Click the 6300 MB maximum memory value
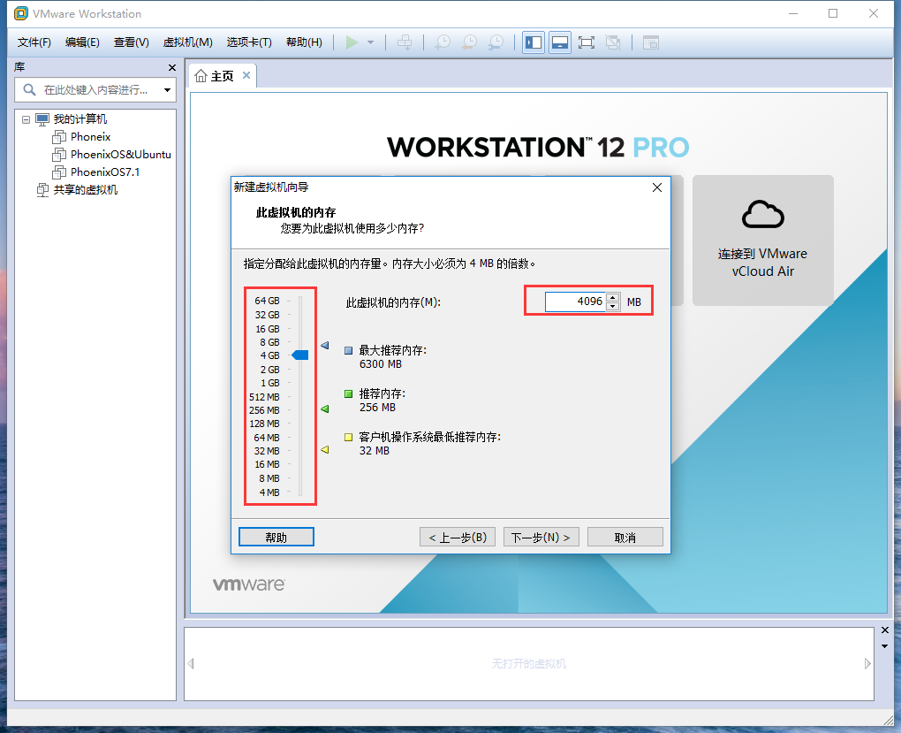The width and height of the screenshot is (901, 733). [x=381, y=364]
